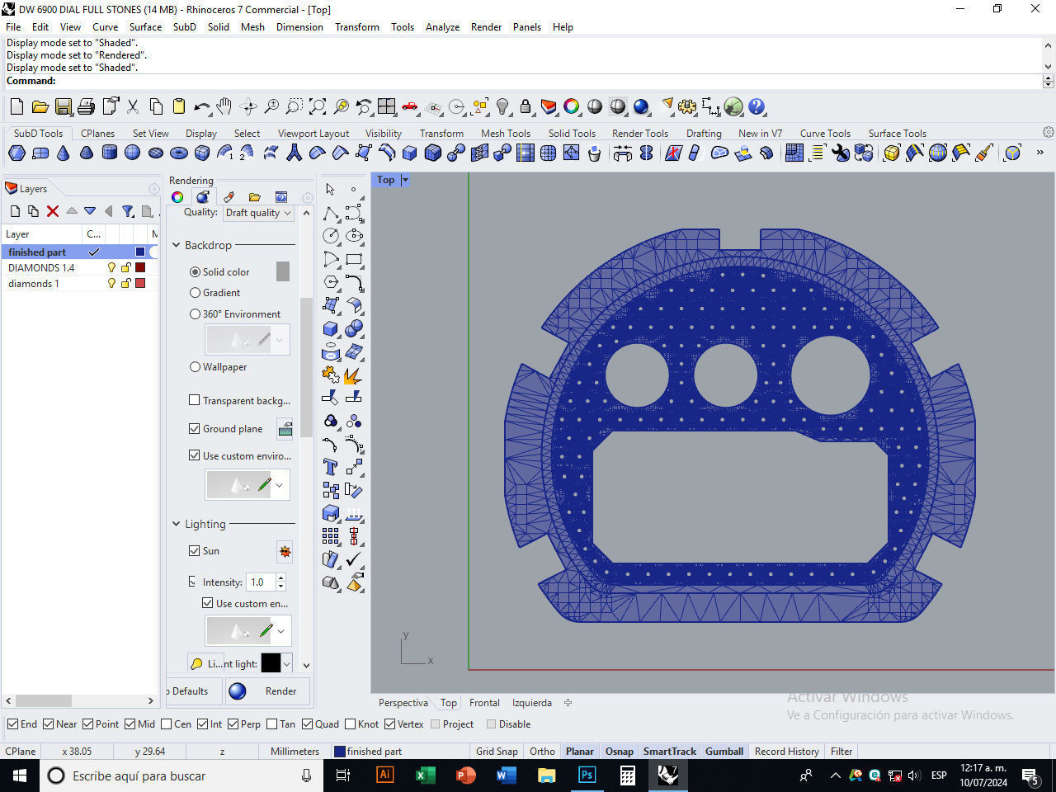1056x792 pixels.
Task: Toggle Osnap in the status bar
Action: tap(619, 751)
